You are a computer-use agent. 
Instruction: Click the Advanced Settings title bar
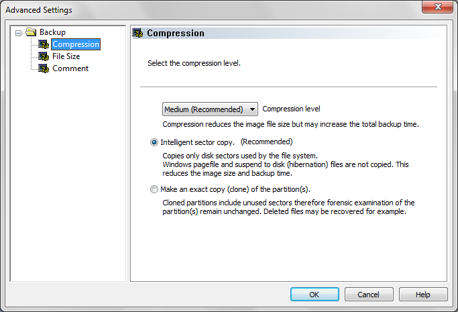pyautogui.click(x=201, y=9)
